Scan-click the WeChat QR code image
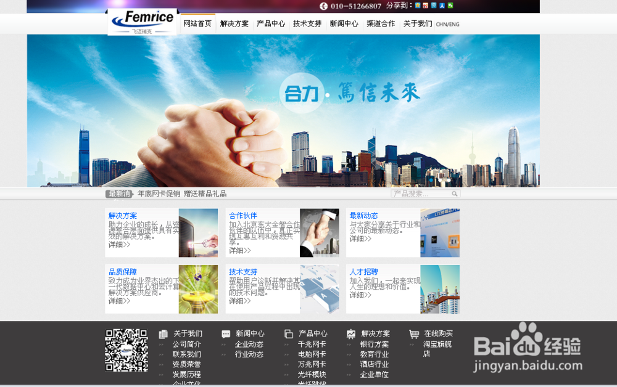Image resolution: width=617 pixels, height=387 pixels. (126, 351)
